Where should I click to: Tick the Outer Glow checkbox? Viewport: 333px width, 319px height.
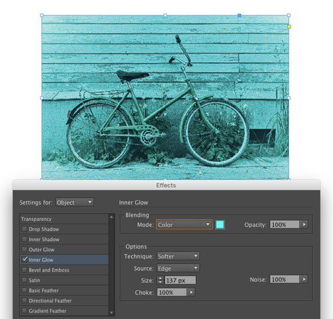click(25, 249)
